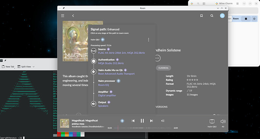Open Naim Qb2 zone picker icon
Viewport: 260px width, 139px height.
click(x=212, y=121)
